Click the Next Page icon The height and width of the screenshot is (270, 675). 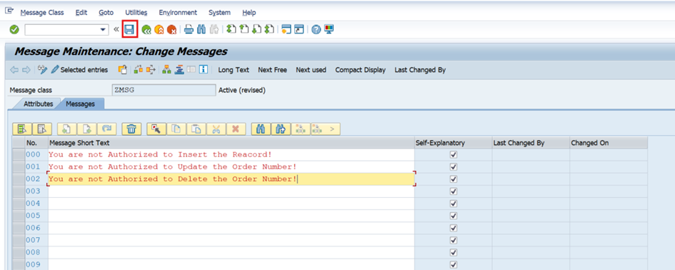point(256,29)
